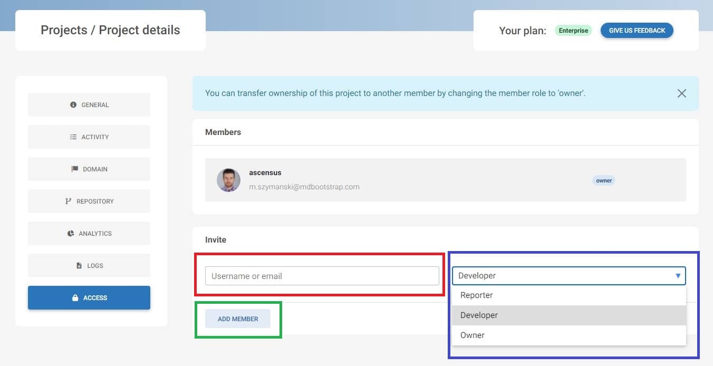Open Give Us Feedback
This screenshot has width=713, height=366.
pos(637,31)
